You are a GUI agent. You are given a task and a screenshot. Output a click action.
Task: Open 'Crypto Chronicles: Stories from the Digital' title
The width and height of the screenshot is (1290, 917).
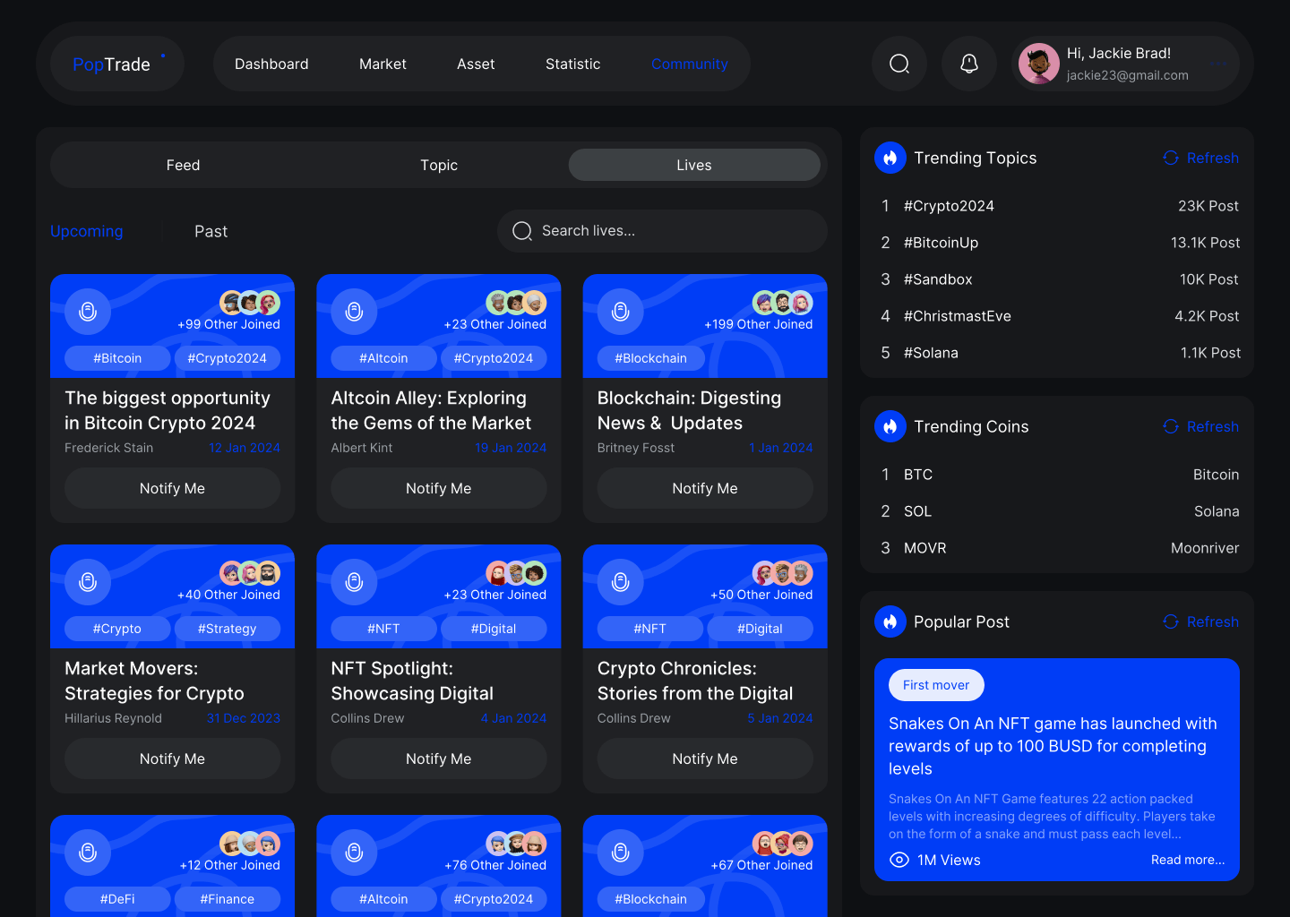[x=695, y=681]
